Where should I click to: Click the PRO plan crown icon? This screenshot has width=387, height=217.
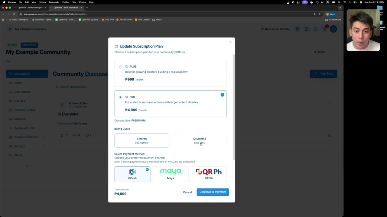point(127,97)
